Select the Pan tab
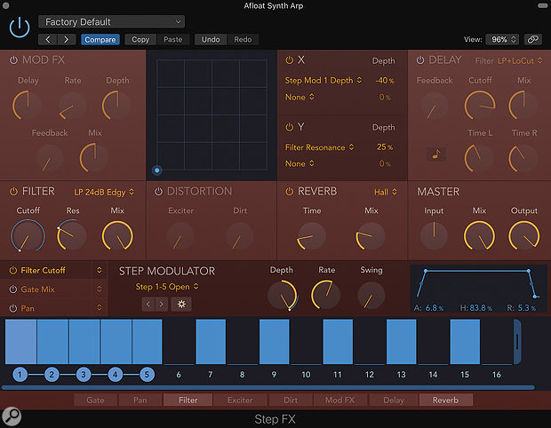 click(x=140, y=400)
